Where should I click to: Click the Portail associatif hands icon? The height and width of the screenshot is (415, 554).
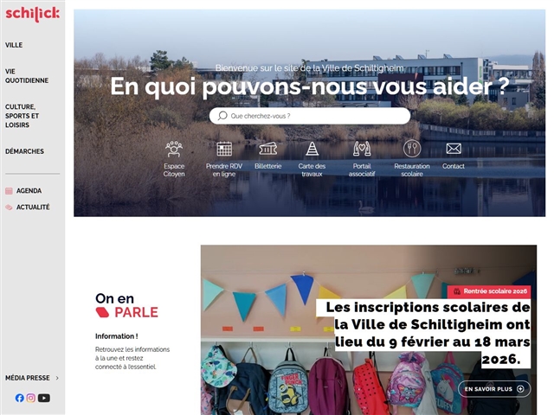click(362, 149)
